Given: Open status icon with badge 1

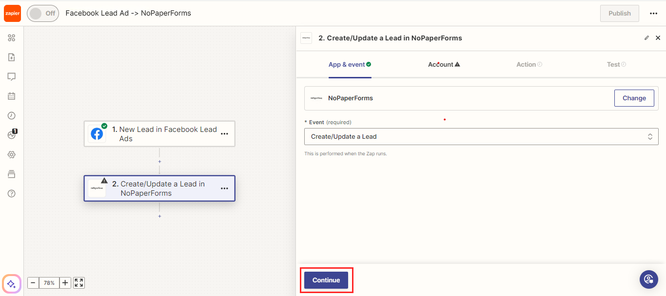Looking at the screenshot, I should [x=12, y=135].
